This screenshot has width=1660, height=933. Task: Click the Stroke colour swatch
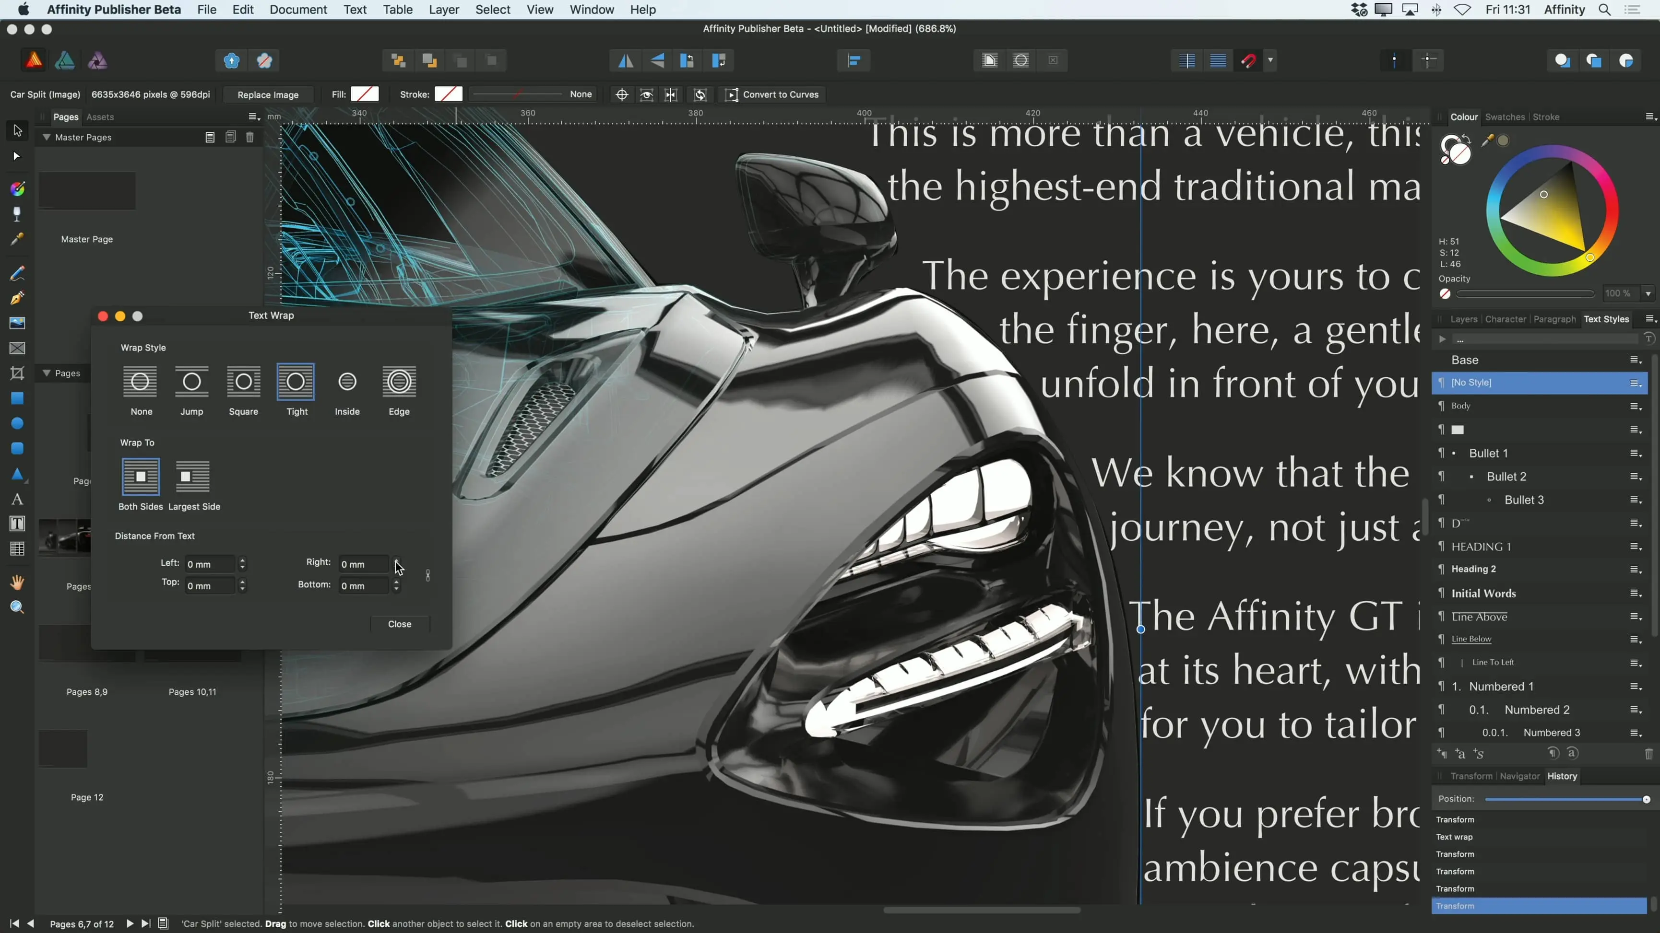click(x=449, y=94)
